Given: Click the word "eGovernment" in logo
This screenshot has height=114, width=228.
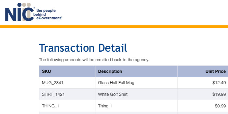Looking at the screenshot, I should click(47, 18).
